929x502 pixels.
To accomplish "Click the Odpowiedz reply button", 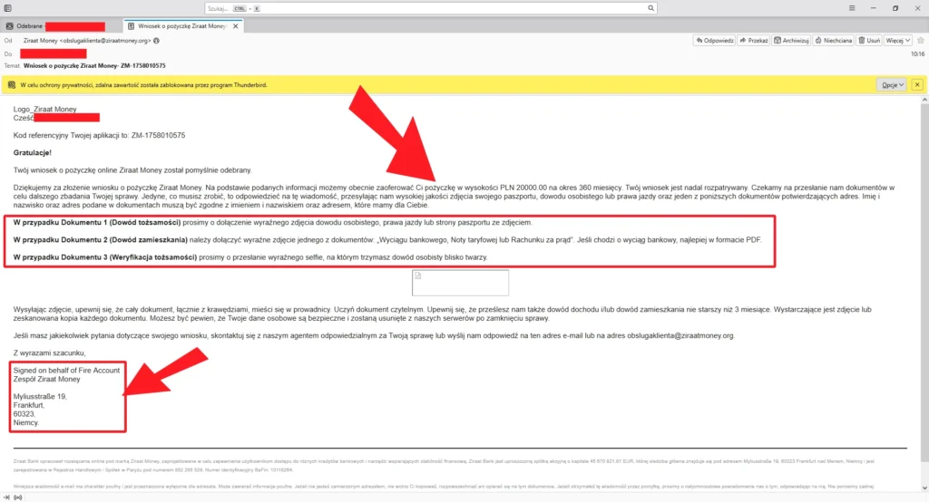I will point(713,41).
